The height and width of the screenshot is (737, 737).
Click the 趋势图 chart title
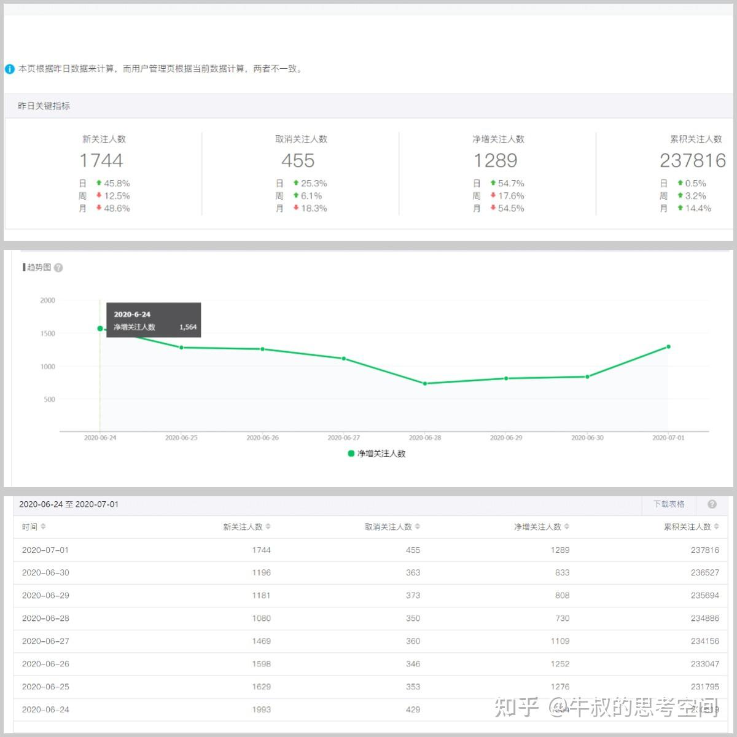39,267
